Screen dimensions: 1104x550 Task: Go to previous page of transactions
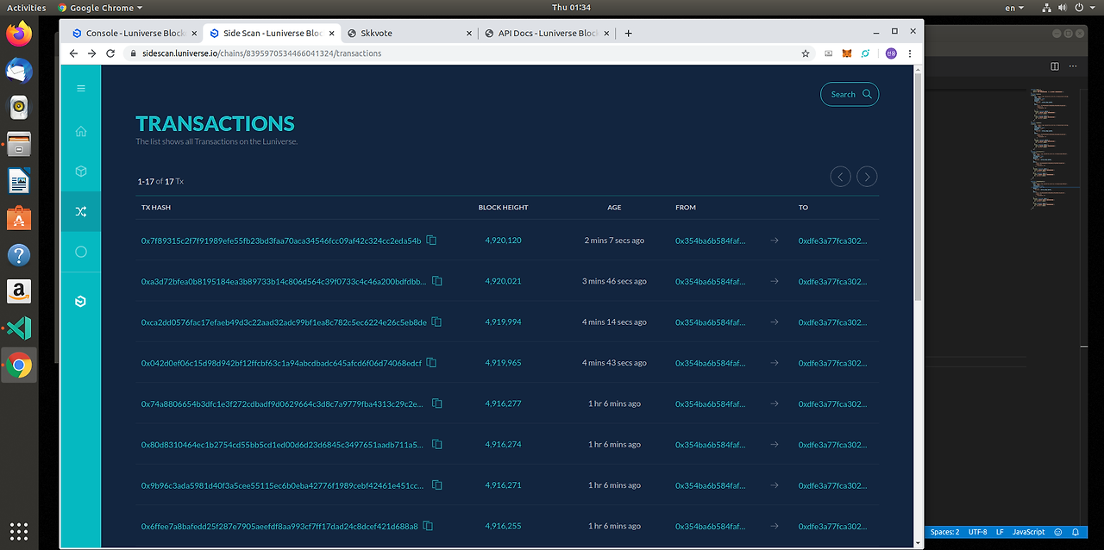(840, 177)
